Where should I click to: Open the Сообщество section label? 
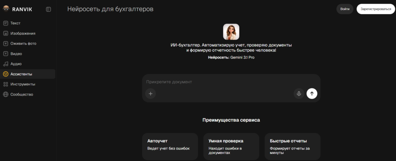(x=22, y=94)
